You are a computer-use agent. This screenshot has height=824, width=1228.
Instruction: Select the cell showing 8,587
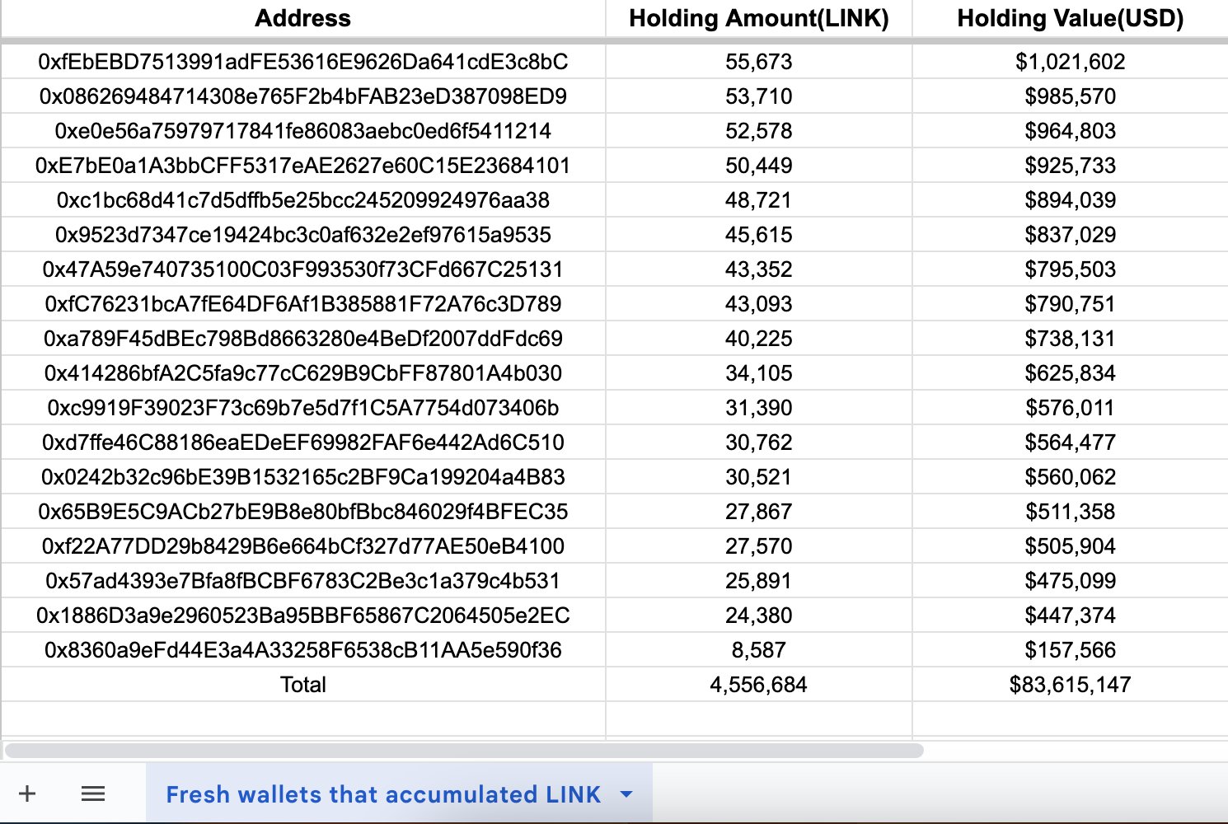[758, 650]
